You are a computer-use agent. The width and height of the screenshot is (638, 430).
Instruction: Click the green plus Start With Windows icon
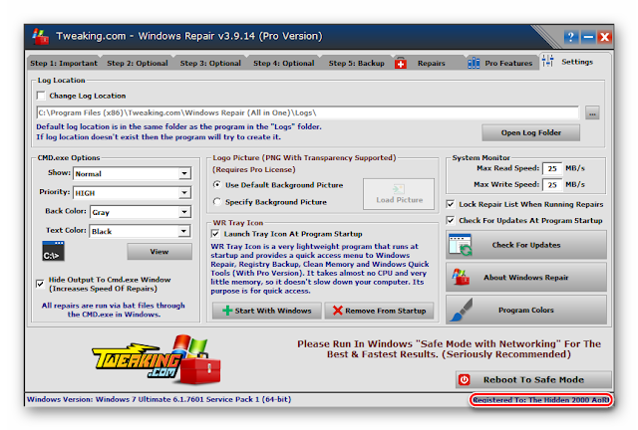tap(227, 311)
